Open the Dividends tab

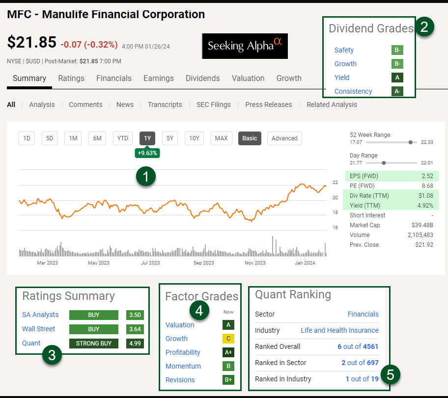[202, 79]
